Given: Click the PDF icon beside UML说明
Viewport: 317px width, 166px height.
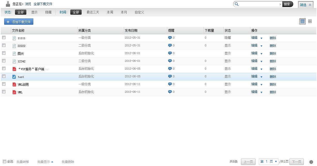Looking at the screenshot, I should click(x=14, y=85).
